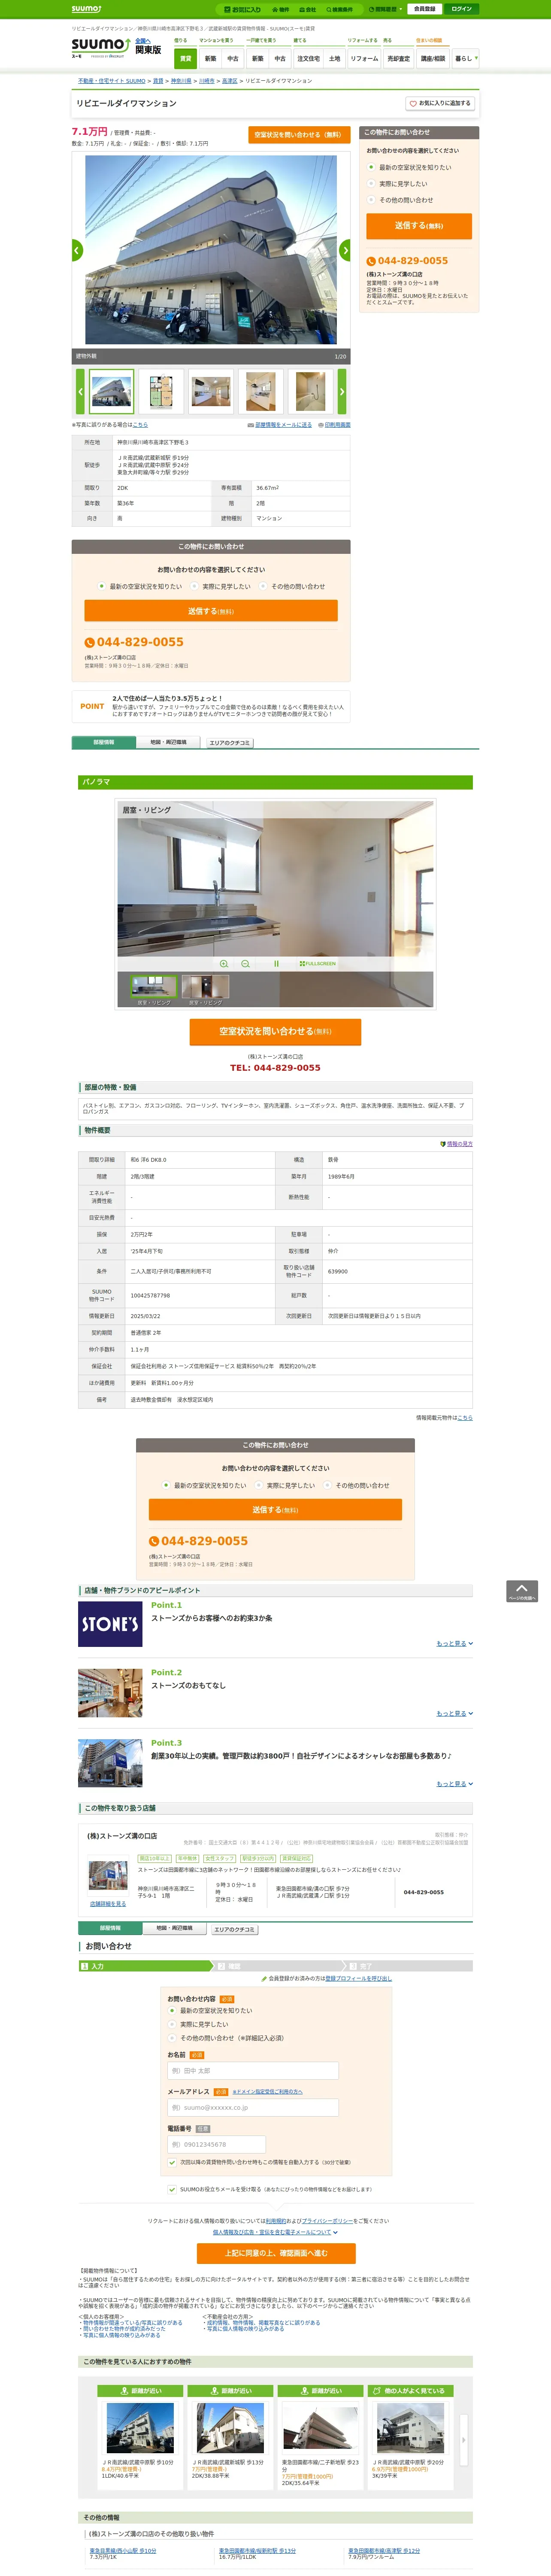Open the panorama in FULLSCREEN
551x2576 pixels.
click(x=317, y=964)
